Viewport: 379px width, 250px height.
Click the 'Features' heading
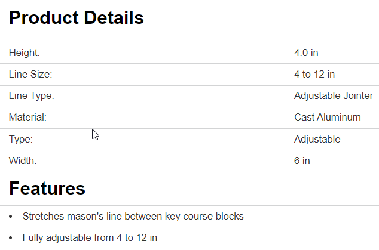(47, 189)
